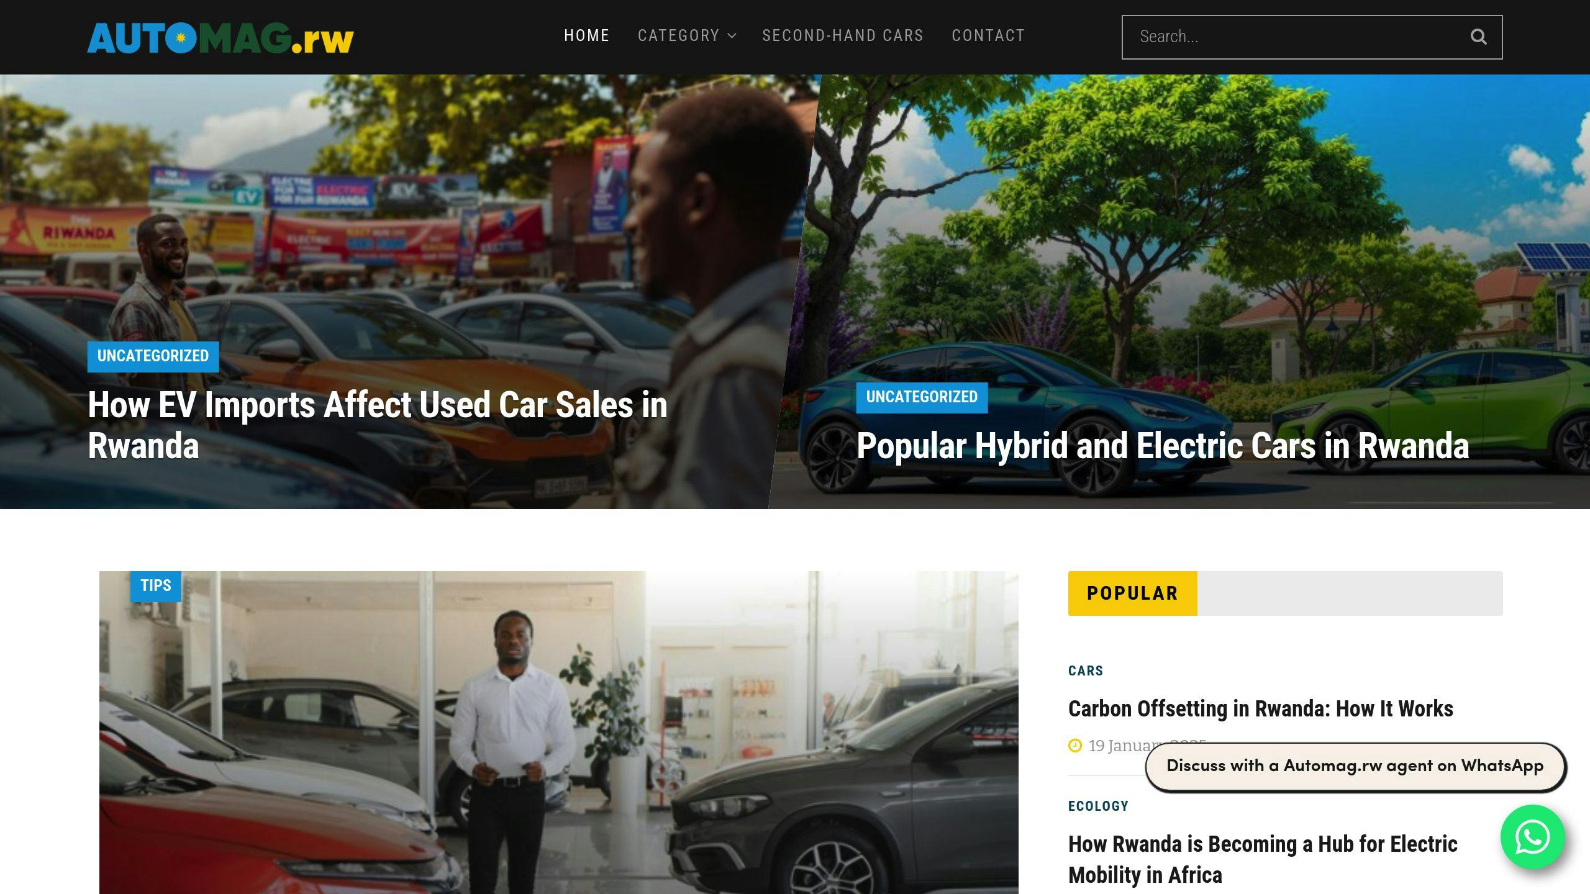This screenshot has height=894, width=1590.
Task: Open the Ecology category link
Action: [x=1098, y=806]
